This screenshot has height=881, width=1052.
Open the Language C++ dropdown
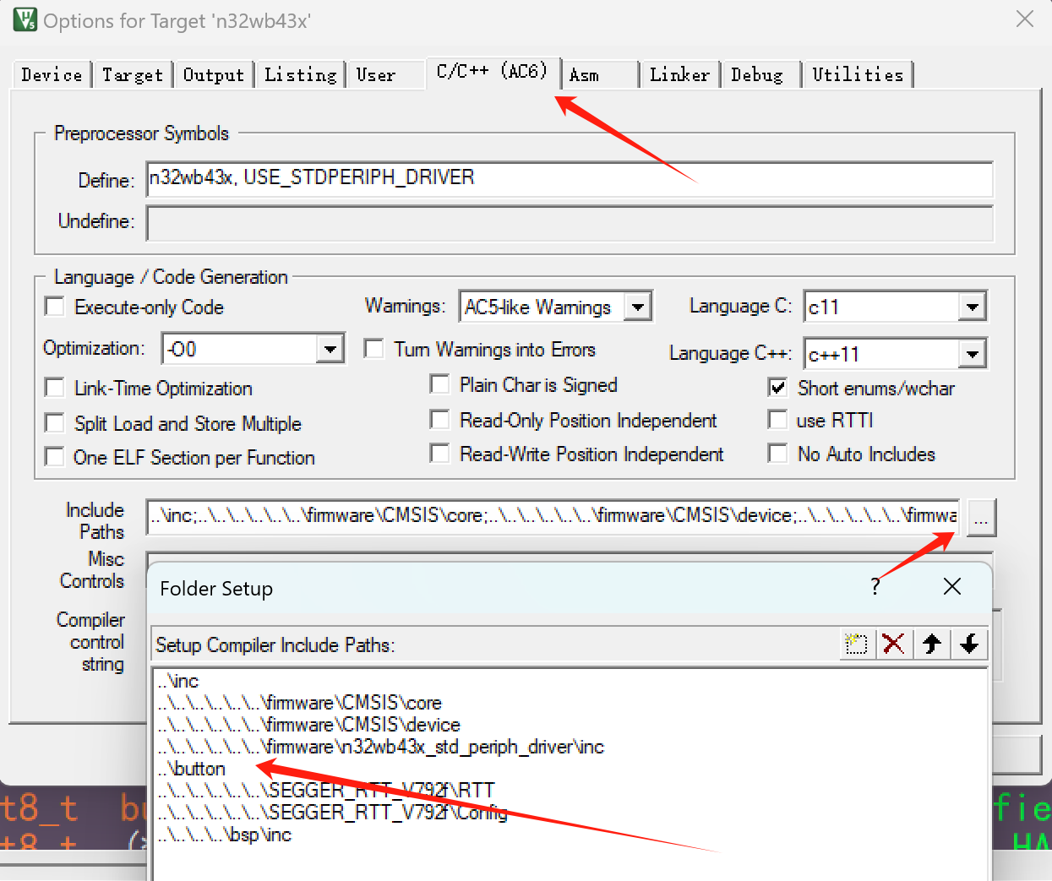[972, 354]
